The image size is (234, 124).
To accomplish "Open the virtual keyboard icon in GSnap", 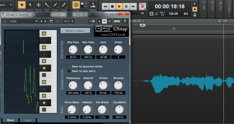I will [117, 21].
